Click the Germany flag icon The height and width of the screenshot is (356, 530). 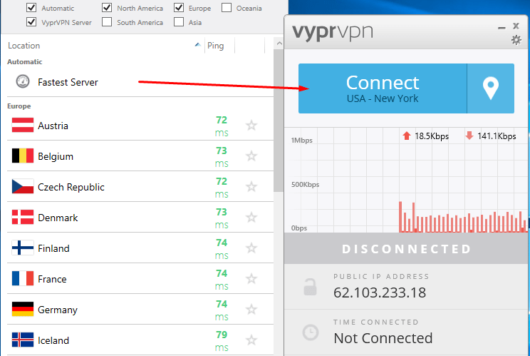click(23, 309)
